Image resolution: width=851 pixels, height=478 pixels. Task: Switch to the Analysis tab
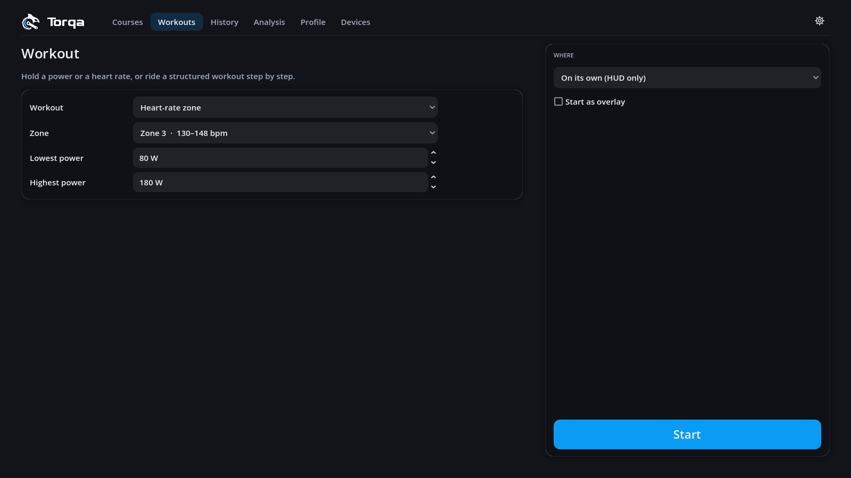(269, 22)
